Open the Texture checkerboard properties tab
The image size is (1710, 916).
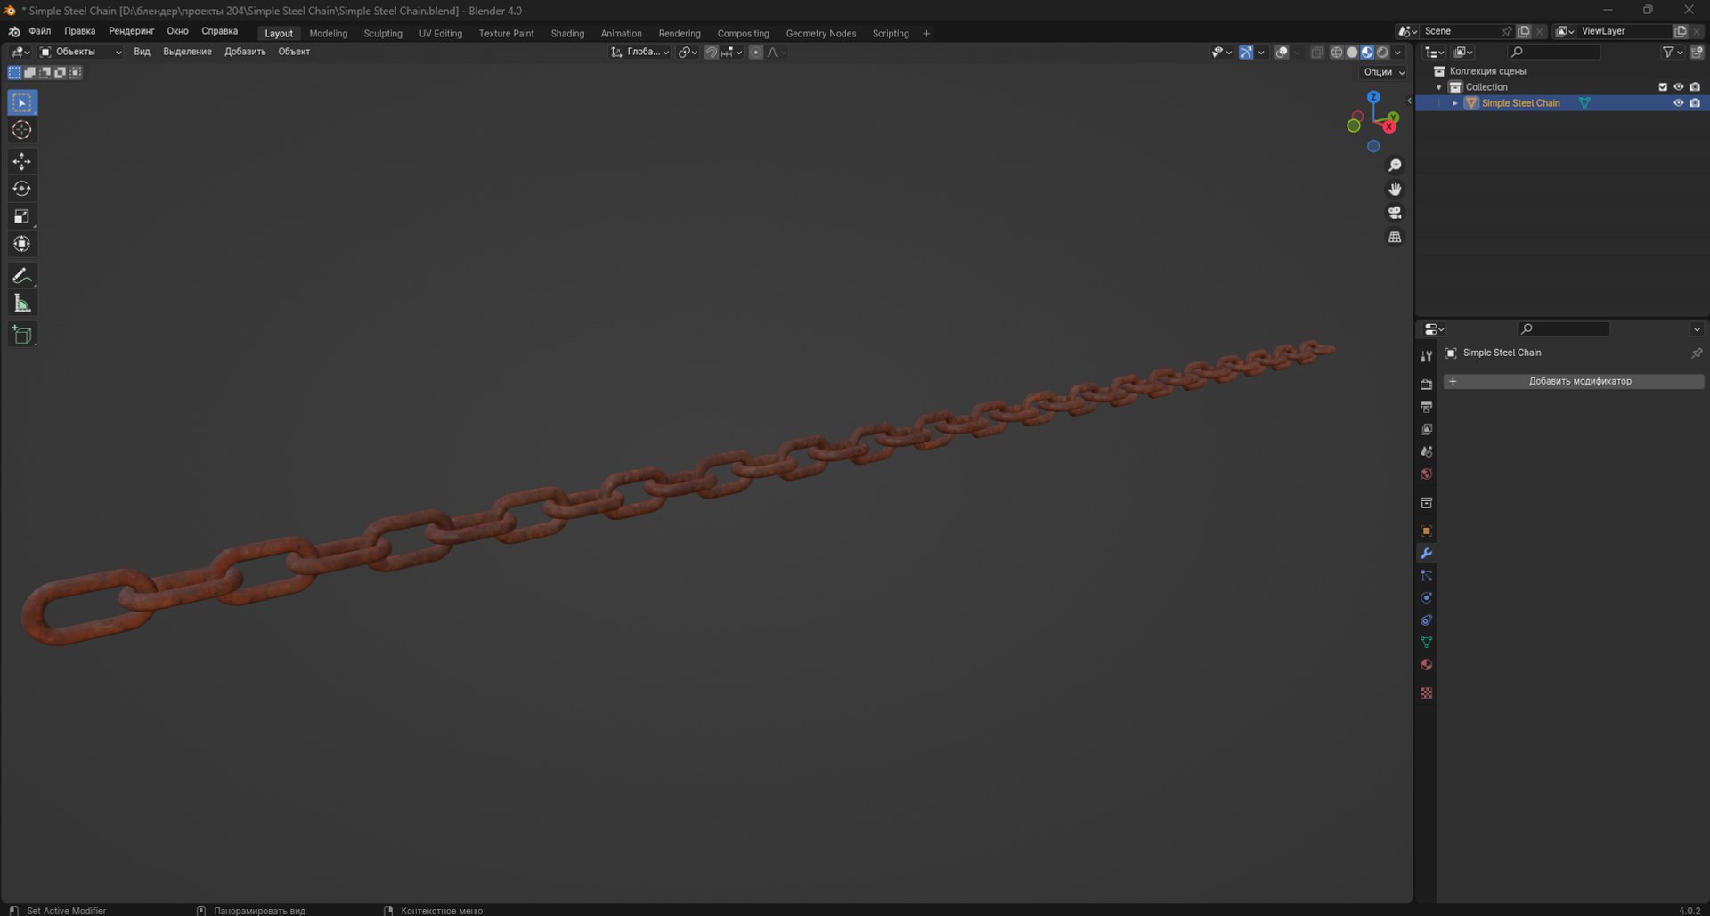1426,693
